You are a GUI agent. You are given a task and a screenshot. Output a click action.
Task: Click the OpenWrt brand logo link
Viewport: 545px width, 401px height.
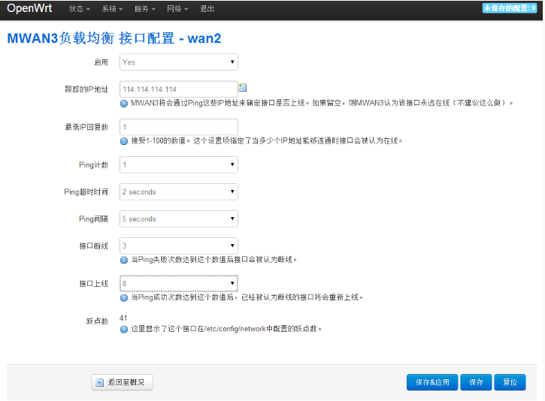(x=29, y=8)
